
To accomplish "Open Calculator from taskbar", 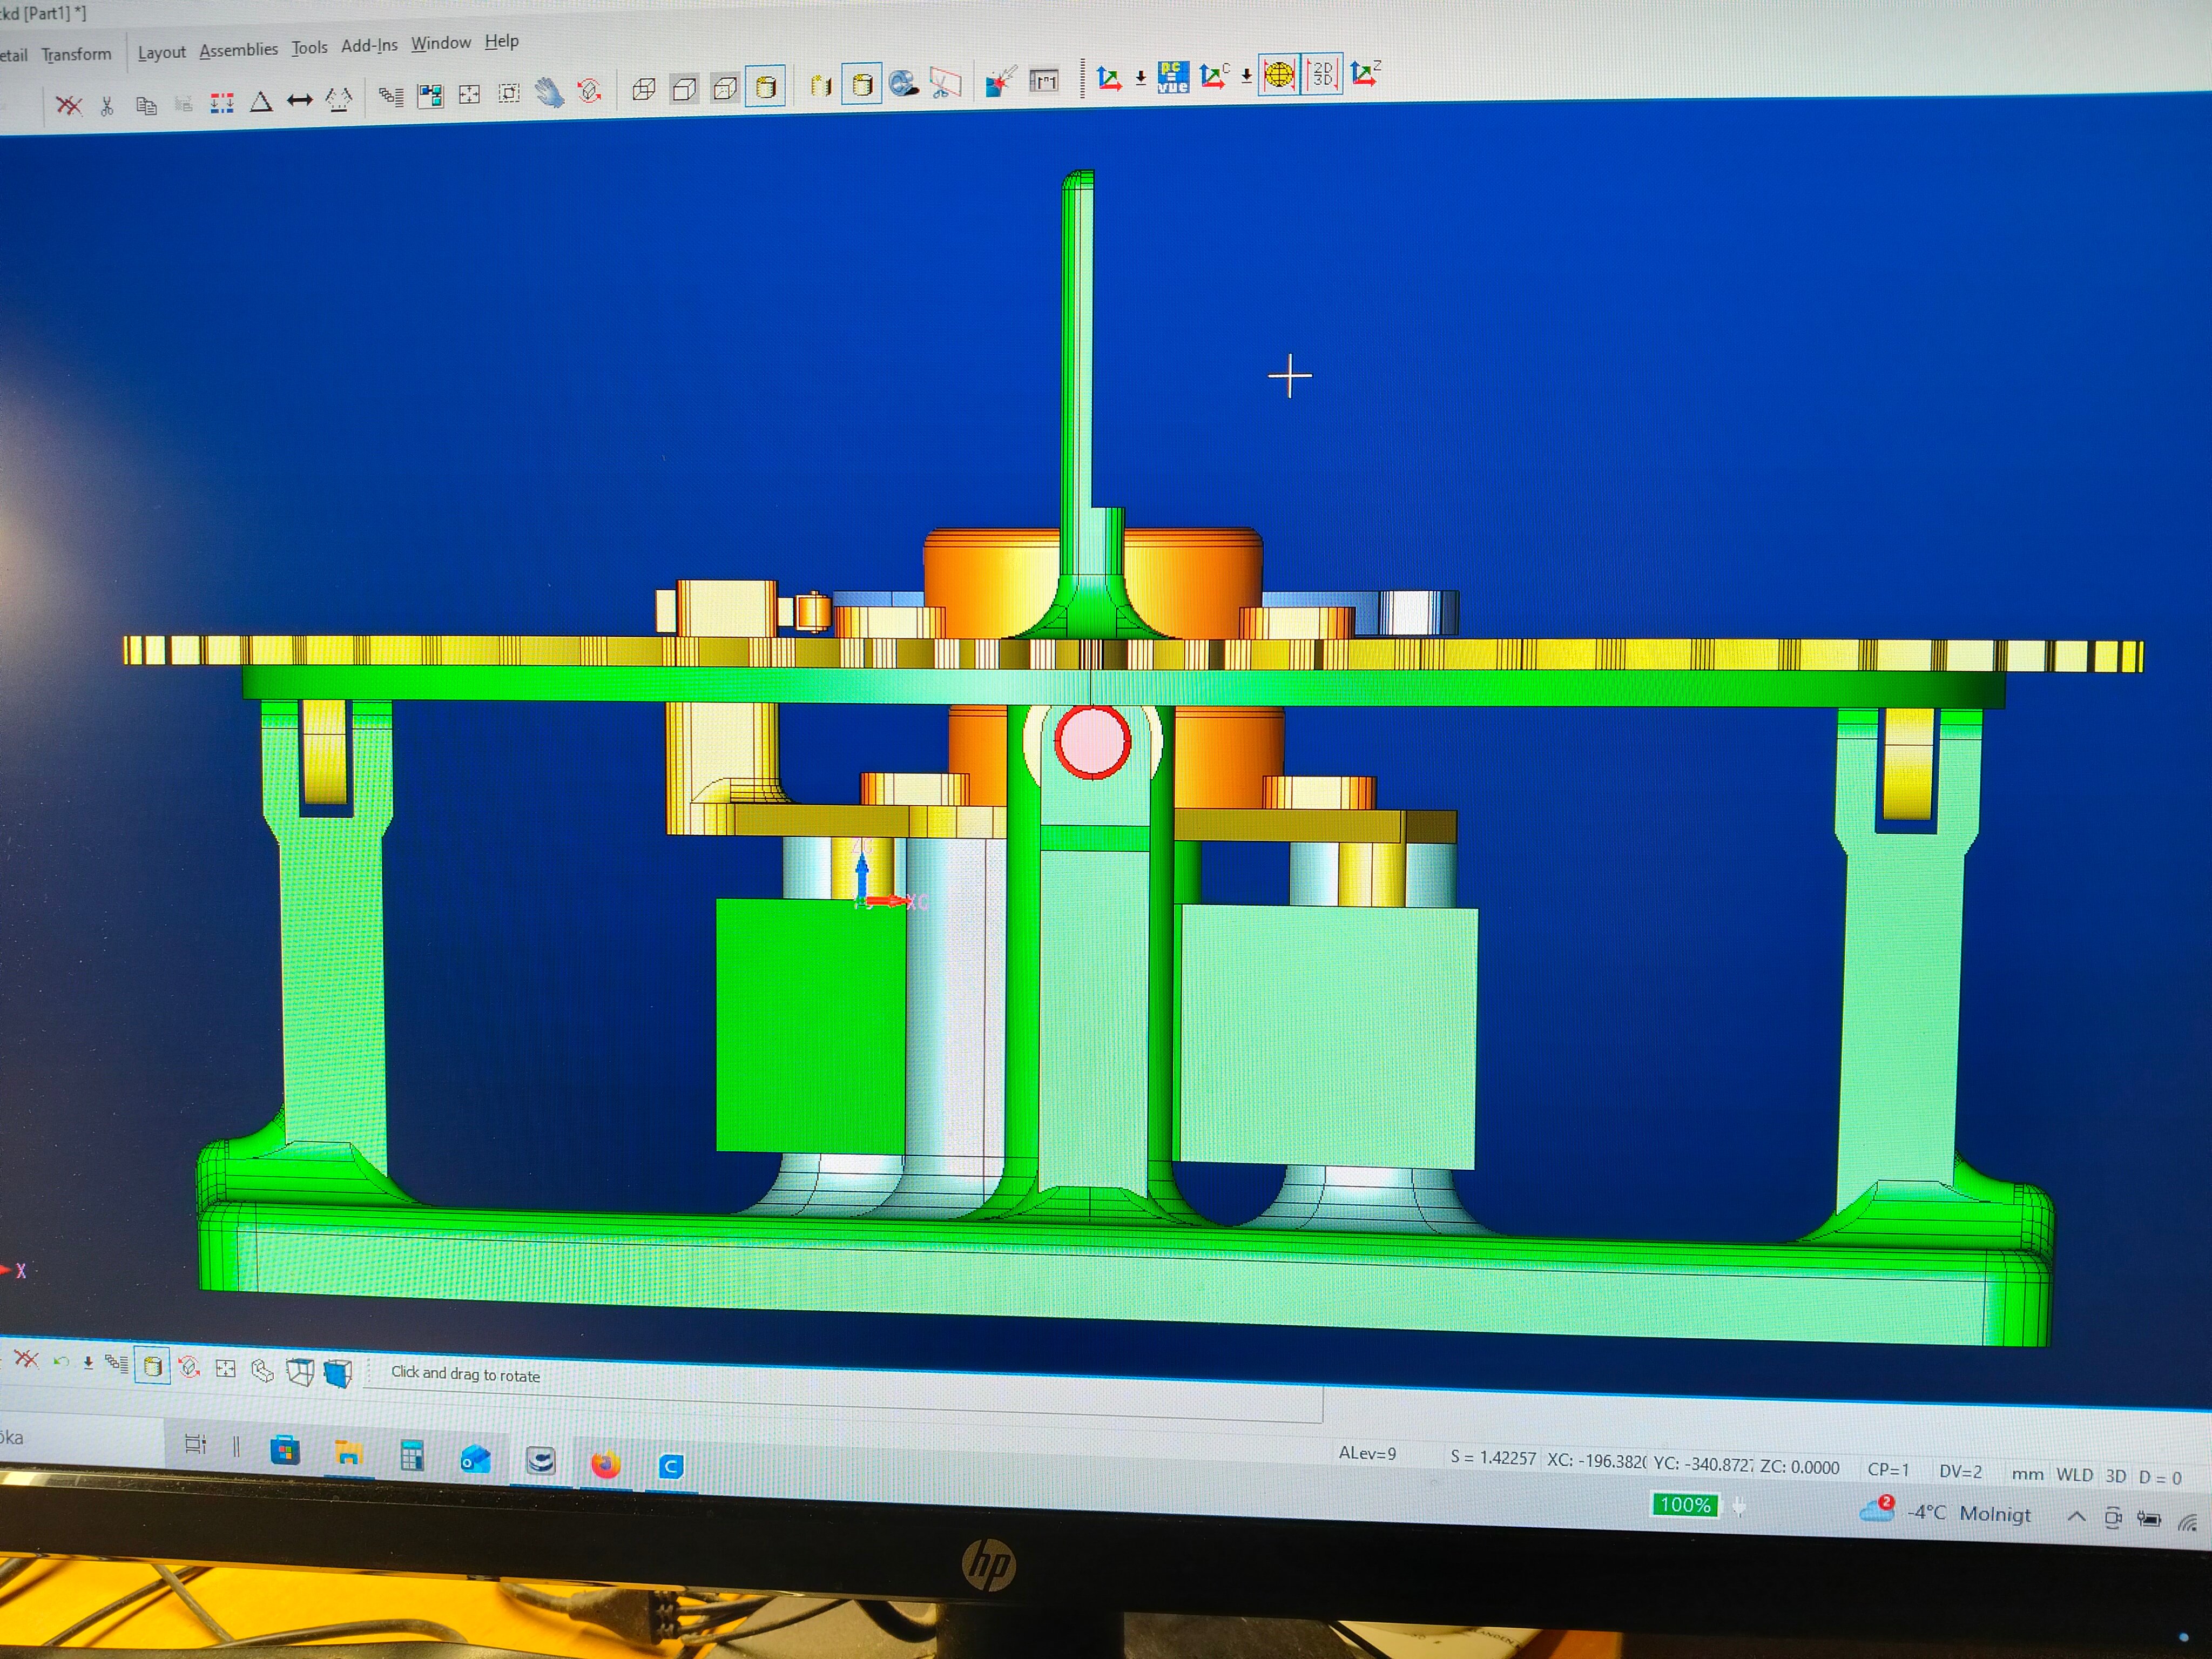I will click(411, 1456).
